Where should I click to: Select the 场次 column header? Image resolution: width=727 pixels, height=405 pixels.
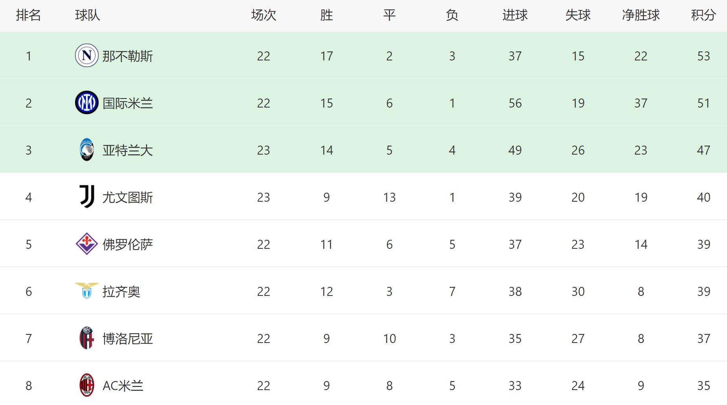(x=263, y=15)
